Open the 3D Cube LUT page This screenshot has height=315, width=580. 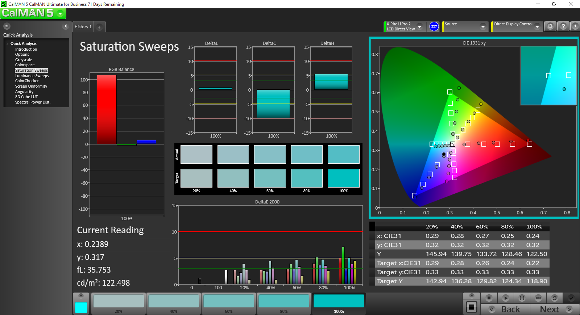[x=26, y=97]
